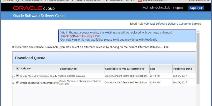The height and width of the screenshot is (106, 212).
Task: Uncheck the Oracle Thesaurus Management System checkbox
Action: click(17, 82)
